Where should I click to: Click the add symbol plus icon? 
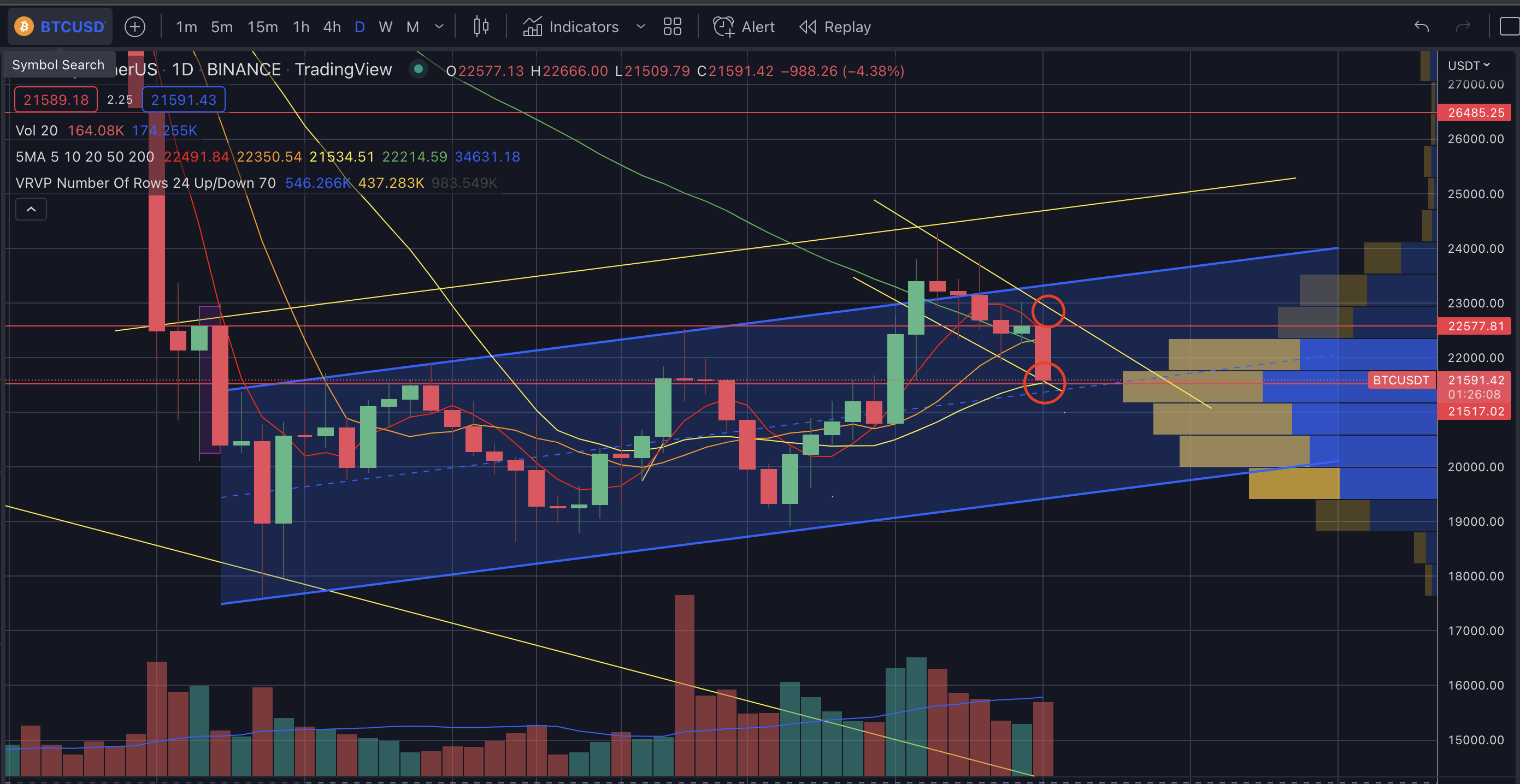pyautogui.click(x=134, y=27)
